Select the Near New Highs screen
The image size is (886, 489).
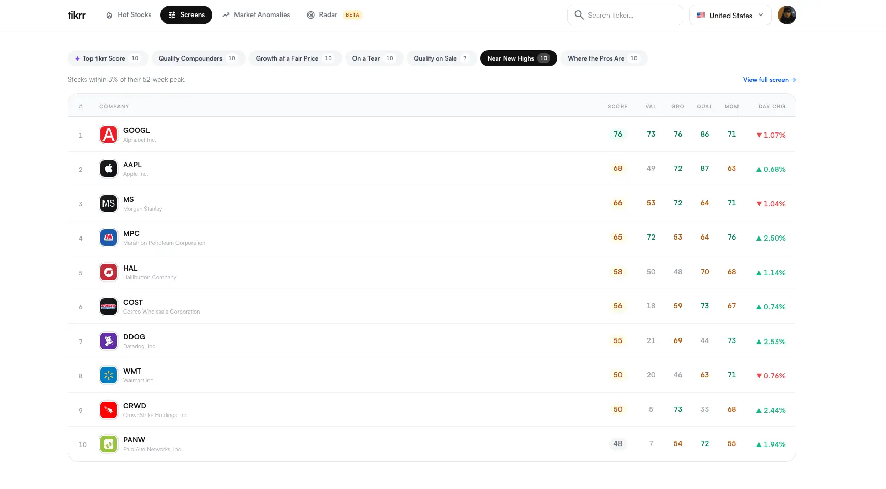point(519,58)
